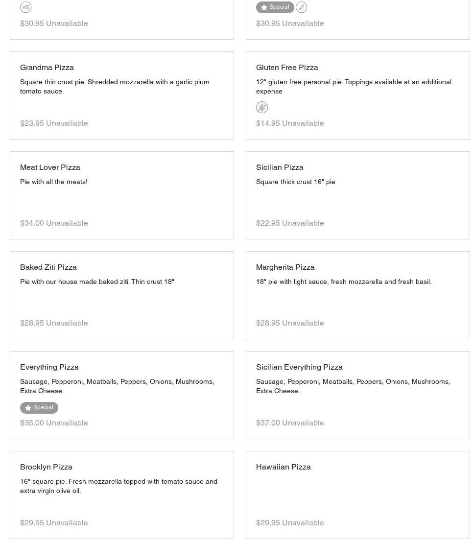Image resolution: width=473 pixels, height=541 pixels.
Task: Select the Gluten Free Pizza title
Action: pos(287,68)
